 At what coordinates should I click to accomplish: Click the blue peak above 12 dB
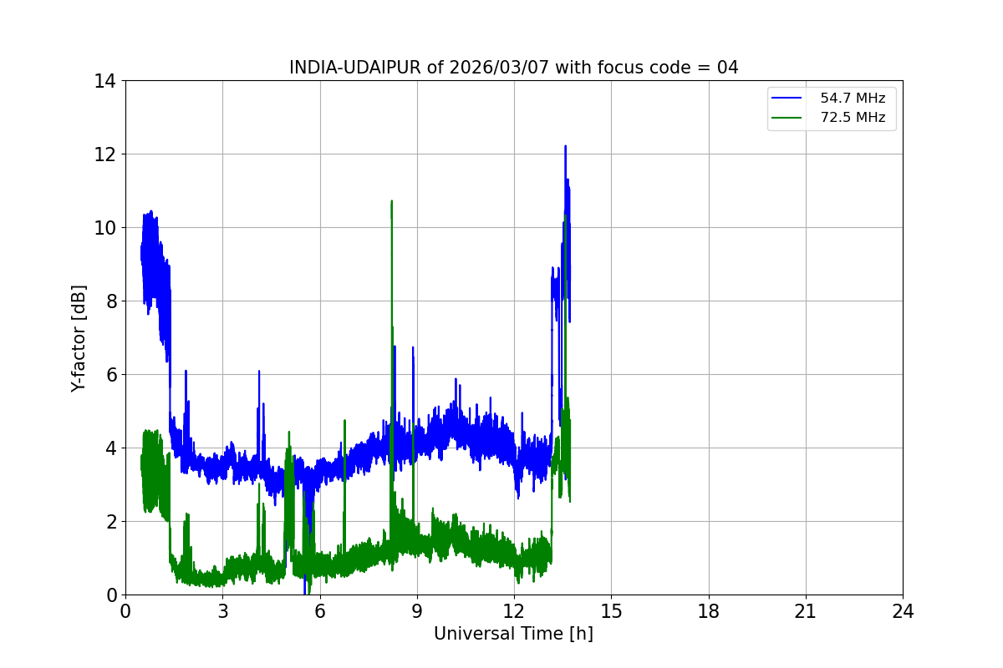click(565, 147)
